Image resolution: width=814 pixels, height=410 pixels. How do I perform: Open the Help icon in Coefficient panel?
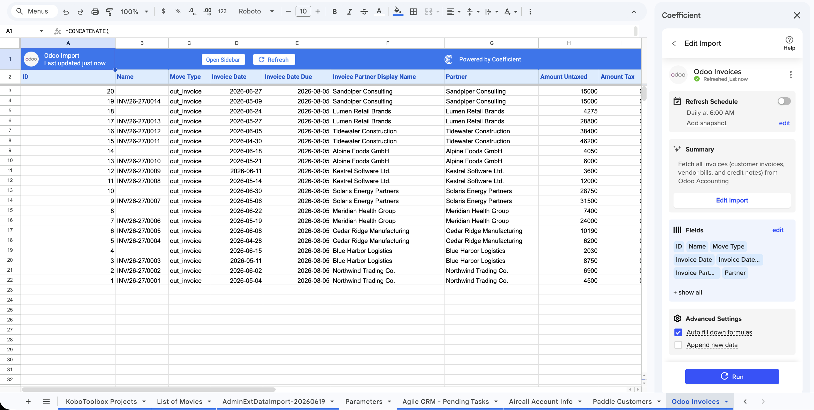tap(789, 43)
